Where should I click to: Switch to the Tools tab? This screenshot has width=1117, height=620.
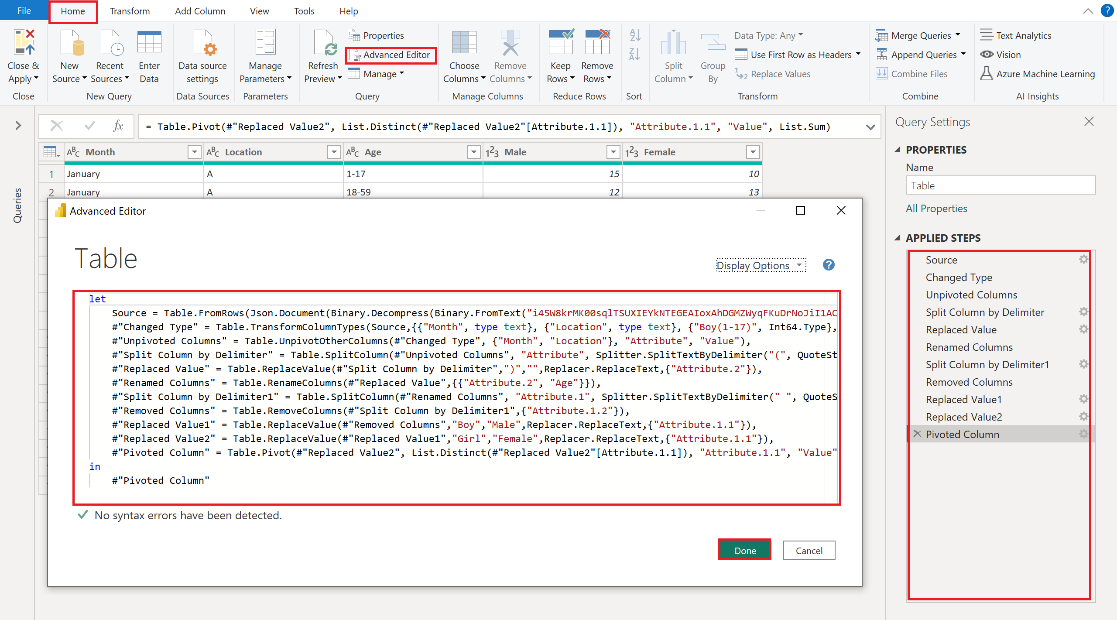click(304, 11)
